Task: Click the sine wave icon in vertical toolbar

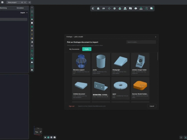Action: 32,55
